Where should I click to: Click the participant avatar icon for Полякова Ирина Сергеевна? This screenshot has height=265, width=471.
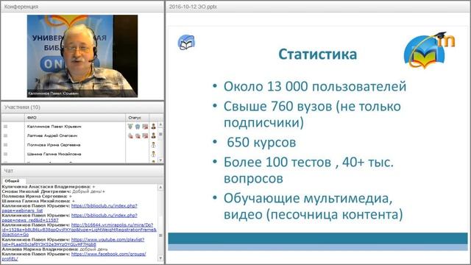(x=154, y=145)
